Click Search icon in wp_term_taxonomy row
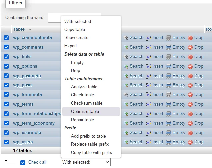 [x=126, y=123]
